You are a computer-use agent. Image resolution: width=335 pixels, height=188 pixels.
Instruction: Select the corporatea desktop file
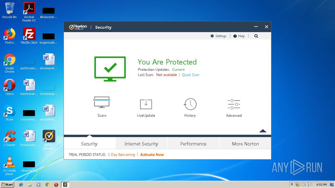[x=29, y=115]
